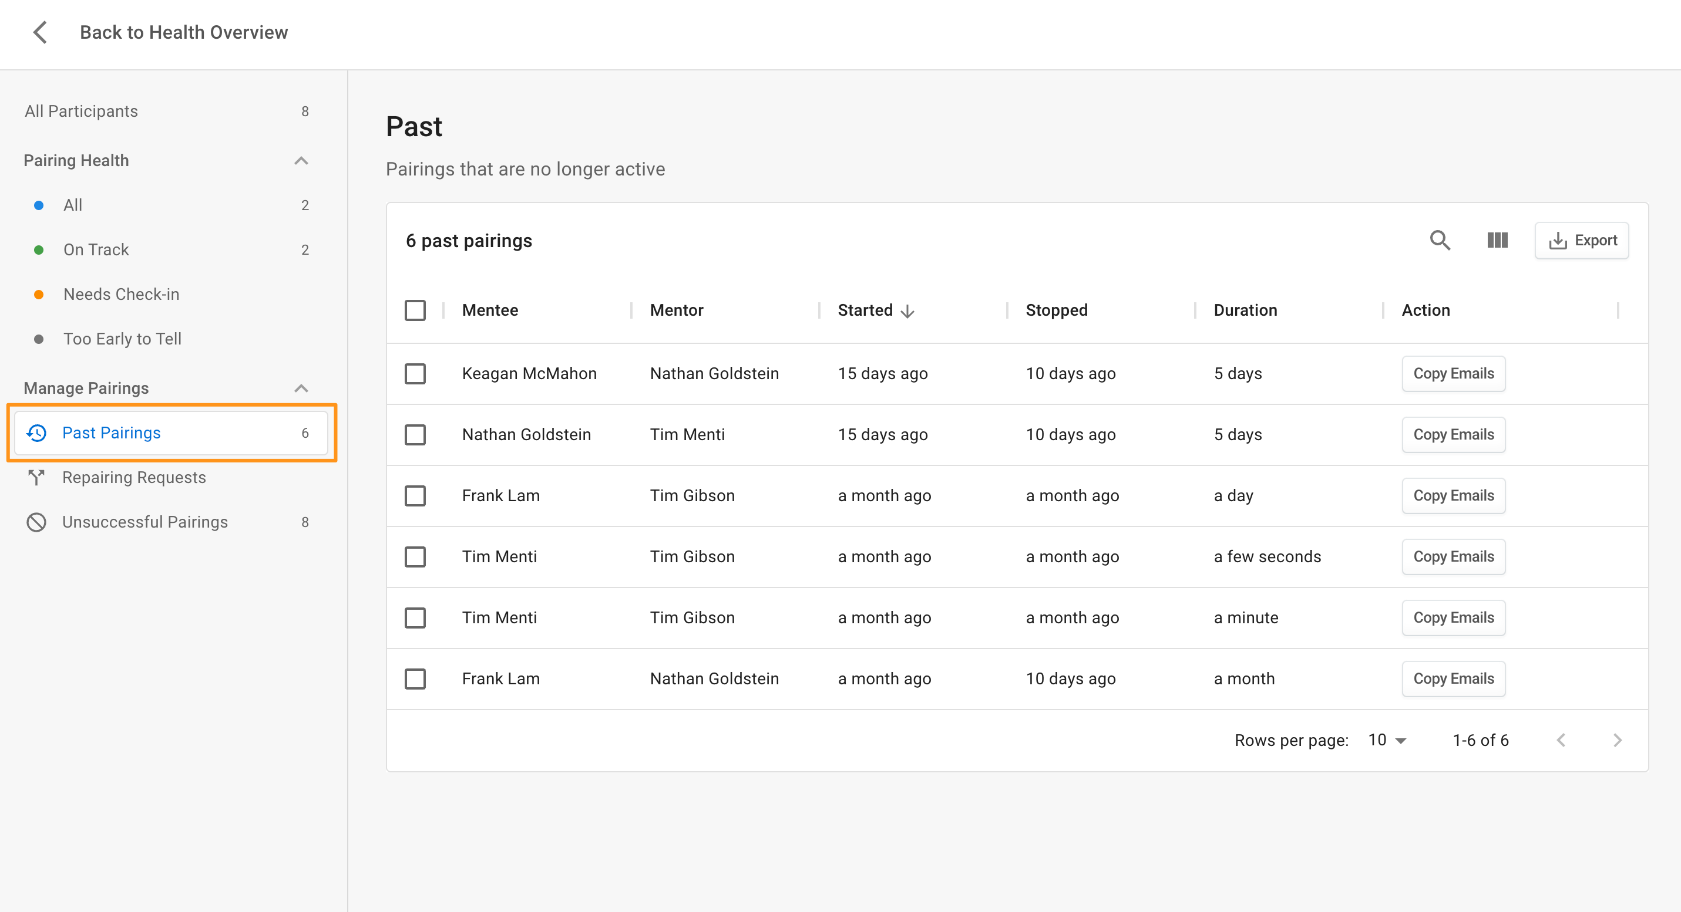Click the '6 past pairings' table title
This screenshot has height=912, width=1681.
[x=469, y=241]
